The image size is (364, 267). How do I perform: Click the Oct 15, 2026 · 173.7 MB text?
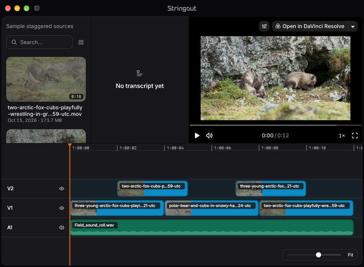click(x=35, y=120)
